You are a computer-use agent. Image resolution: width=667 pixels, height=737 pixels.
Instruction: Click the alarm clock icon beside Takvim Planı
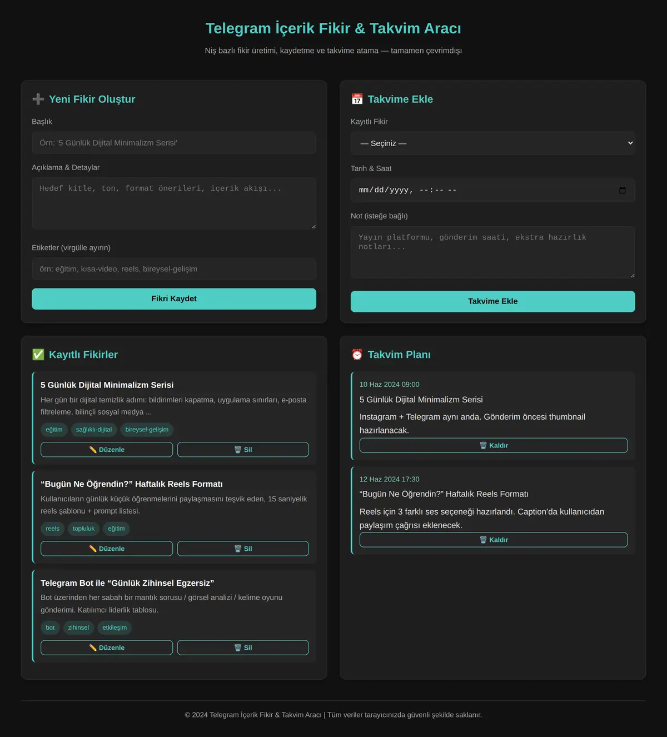click(x=357, y=355)
